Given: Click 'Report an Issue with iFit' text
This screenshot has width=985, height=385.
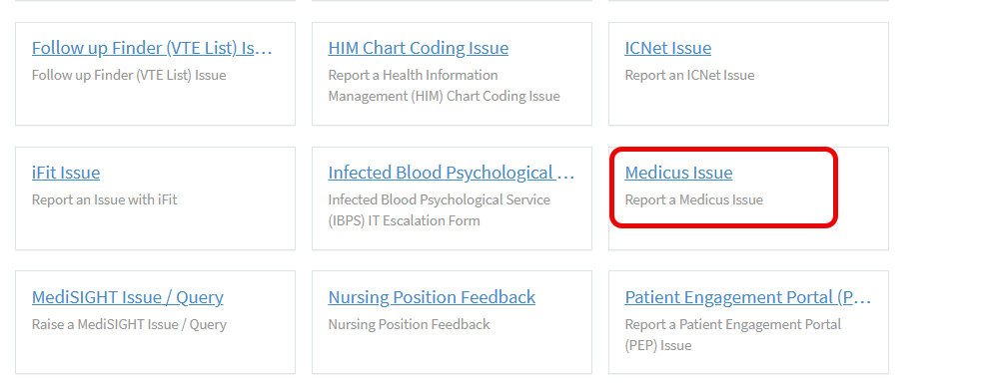Looking at the screenshot, I should 104,200.
